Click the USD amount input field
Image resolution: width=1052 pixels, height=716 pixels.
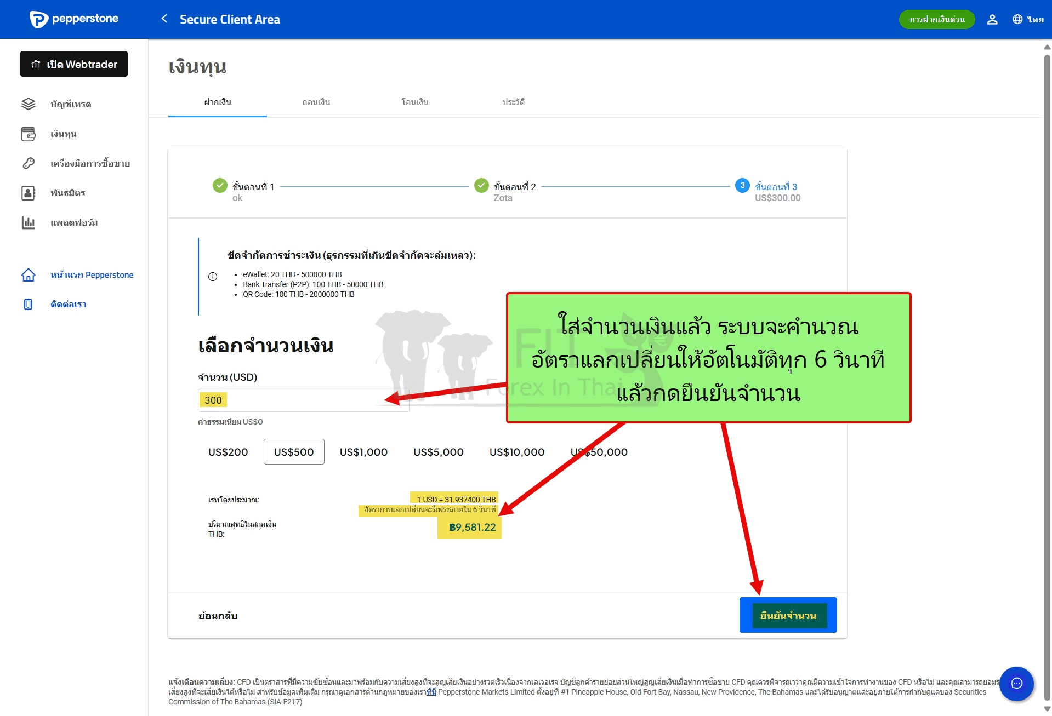point(303,400)
